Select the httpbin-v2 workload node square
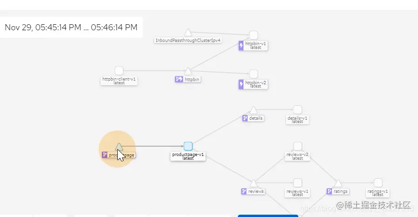 pos(253,74)
